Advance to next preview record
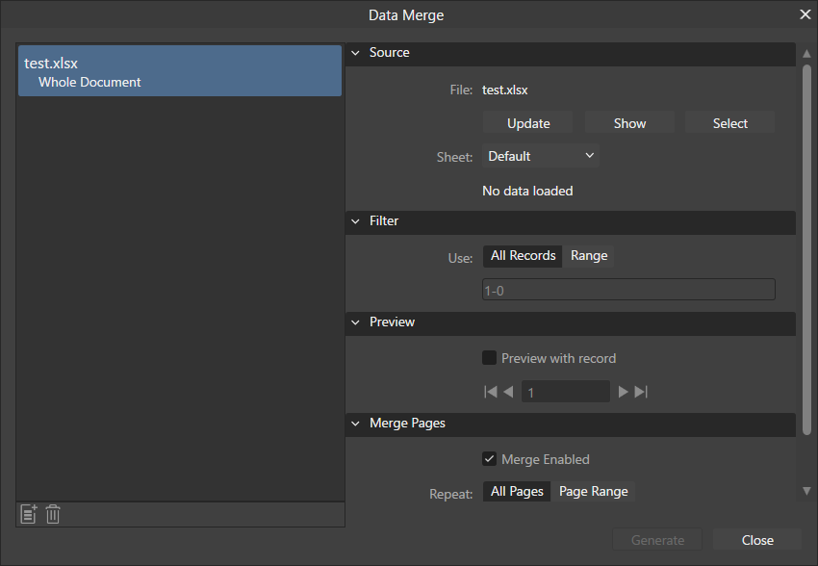 [623, 392]
